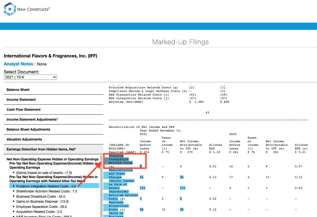317x217 pixels.
Task: Select '(Gains) losses on sale of assets : (1.0)'
Action: coord(44,173)
